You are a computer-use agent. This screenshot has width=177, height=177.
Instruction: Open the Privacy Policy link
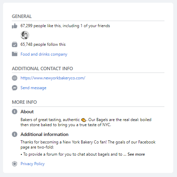33,164
